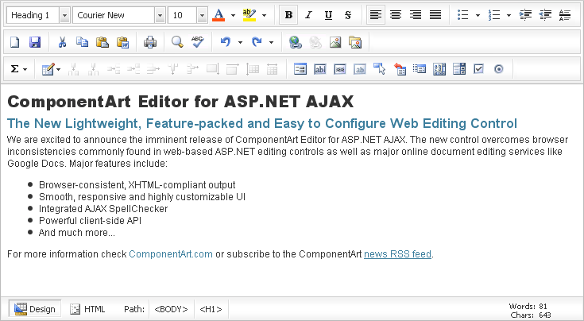Open the ComponentArt.com link
The image size is (584, 321).
[171, 254]
